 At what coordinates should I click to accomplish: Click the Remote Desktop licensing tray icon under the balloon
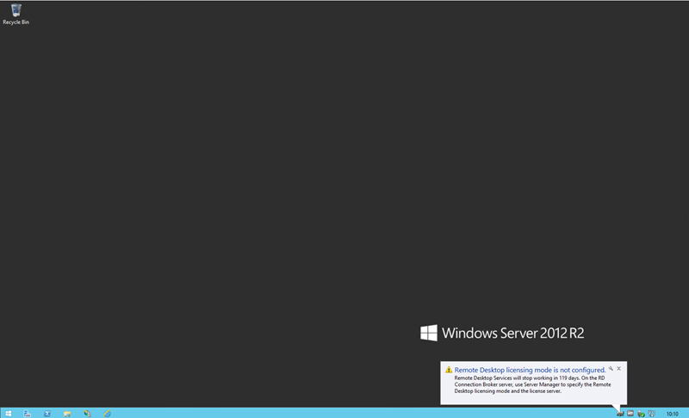pos(620,413)
